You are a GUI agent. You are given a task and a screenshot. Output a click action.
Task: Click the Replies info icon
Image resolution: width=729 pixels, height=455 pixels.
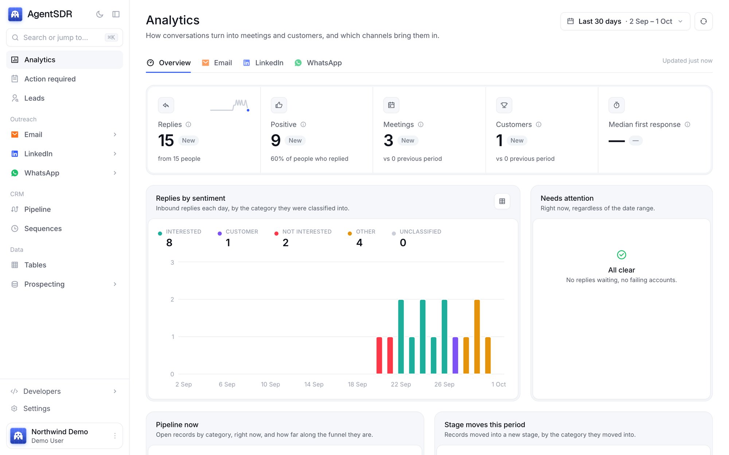(188, 124)
